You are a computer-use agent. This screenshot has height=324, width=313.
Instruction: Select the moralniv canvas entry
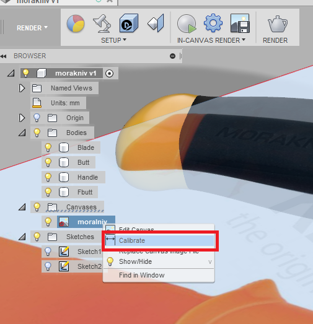pos(86,222)
